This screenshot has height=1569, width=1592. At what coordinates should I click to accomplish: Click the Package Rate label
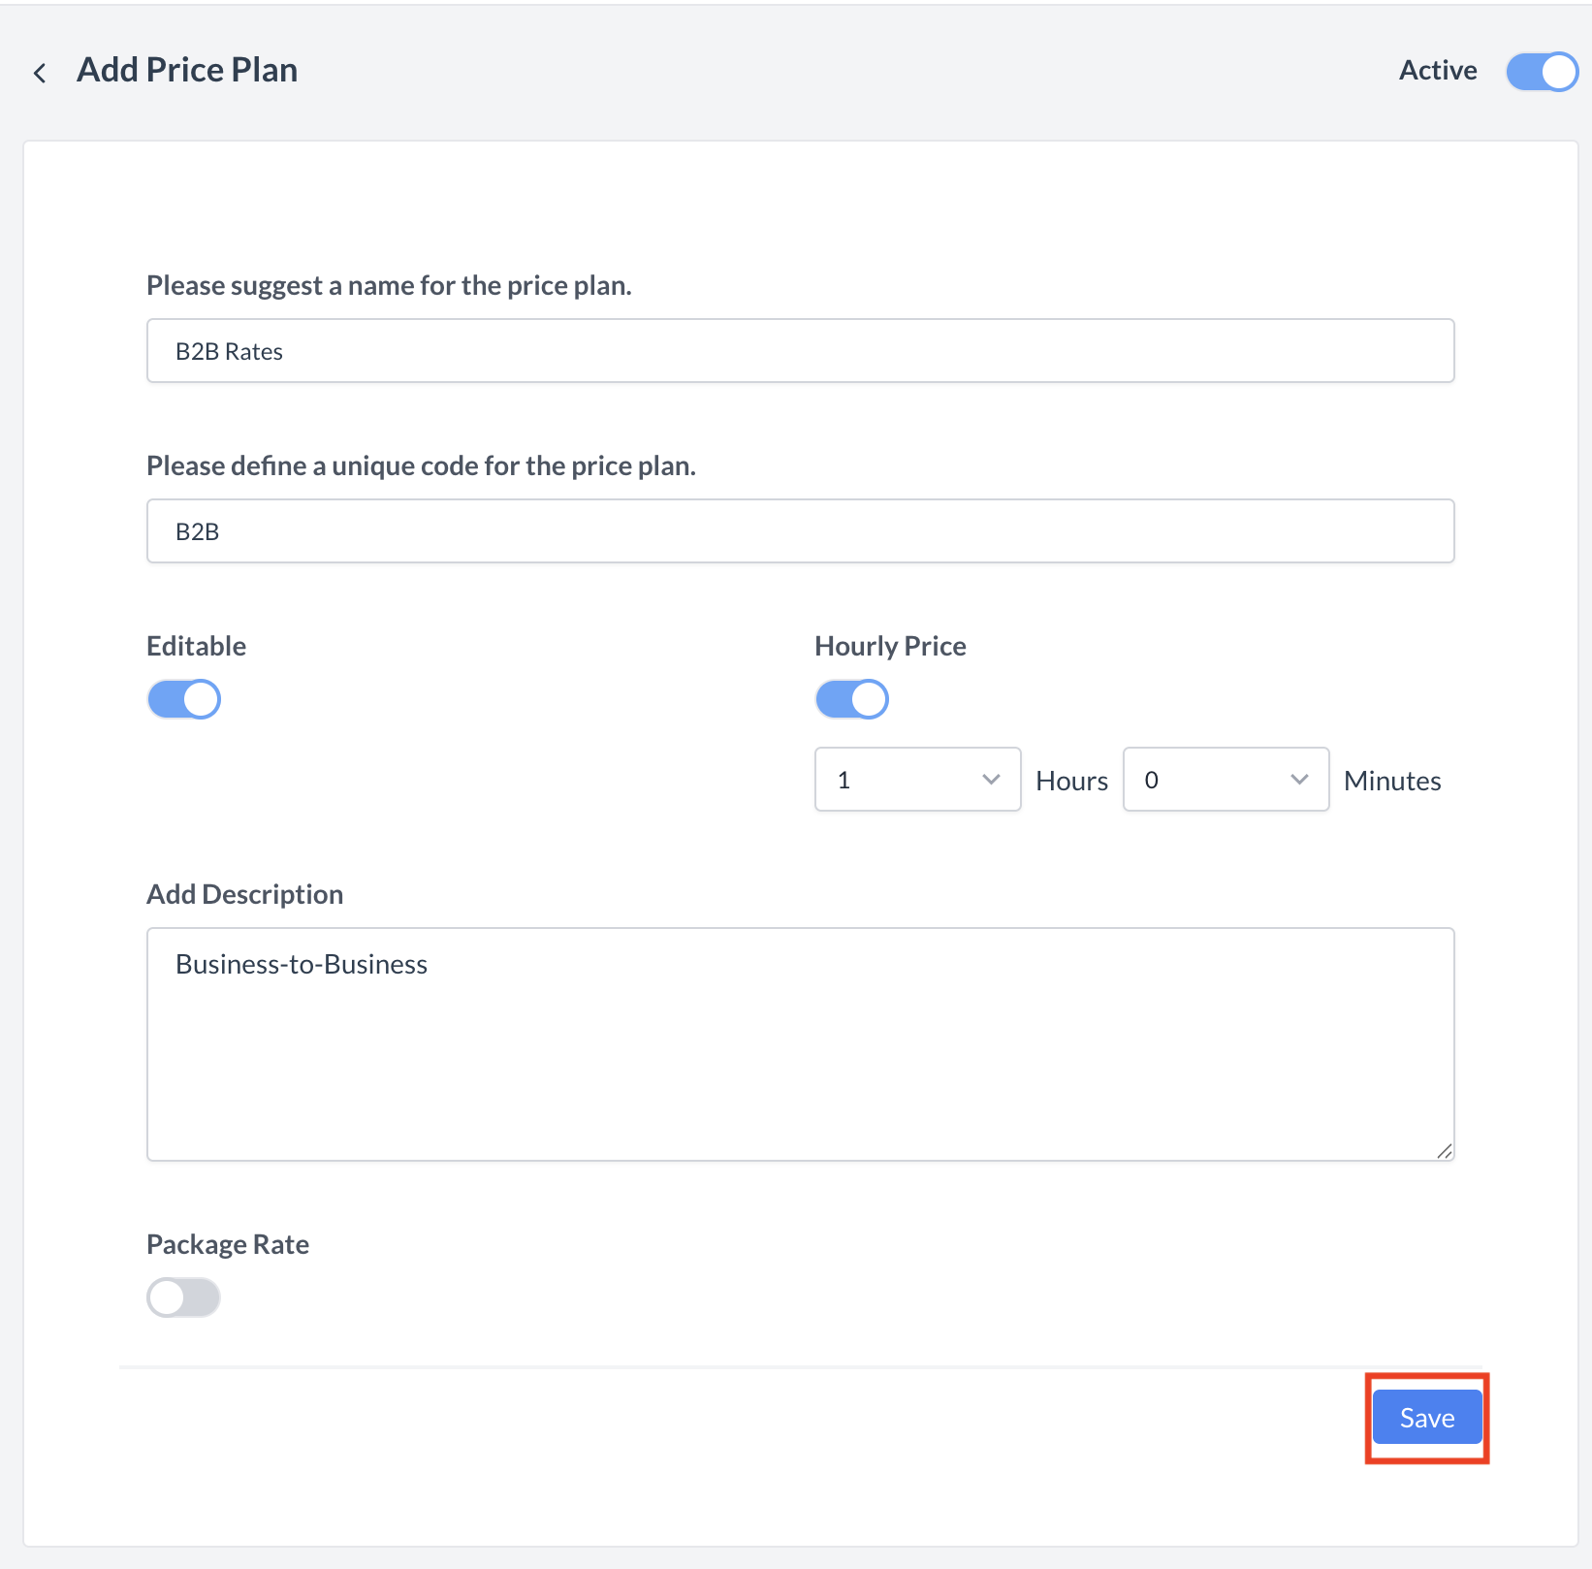coord(227,1243)
